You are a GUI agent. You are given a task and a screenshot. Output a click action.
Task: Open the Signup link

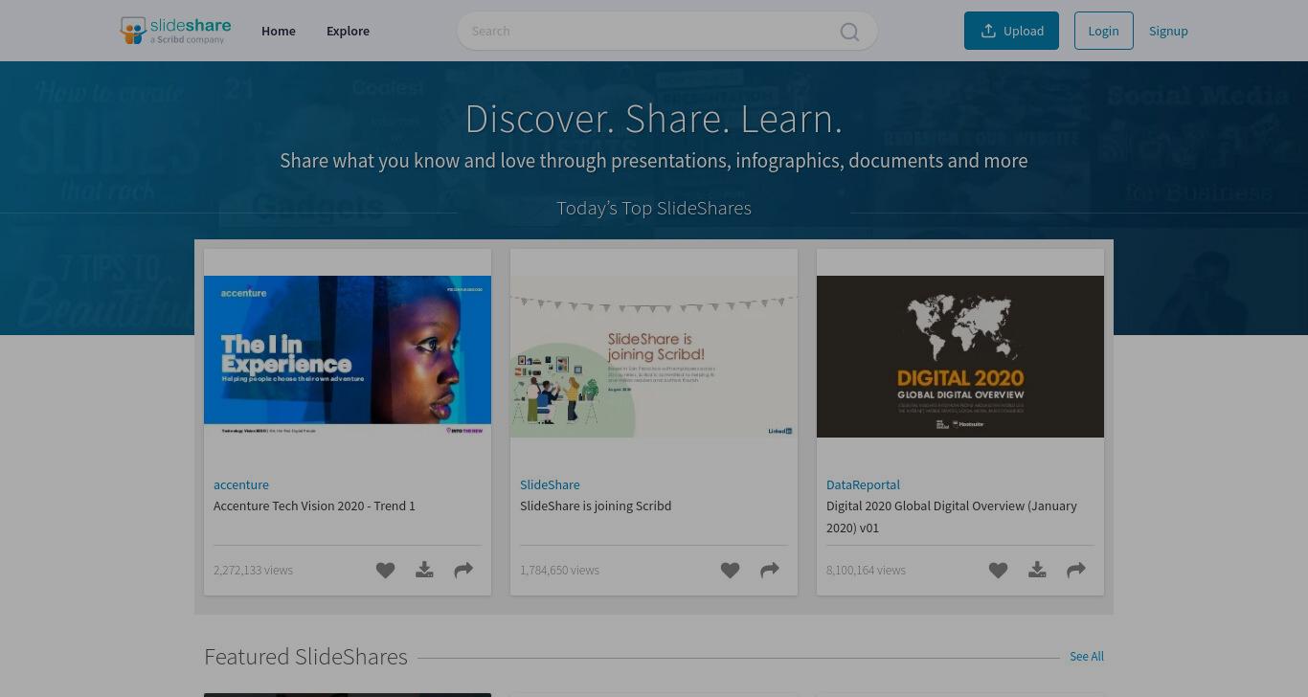pyautogui.click(x=1168, y=31)
